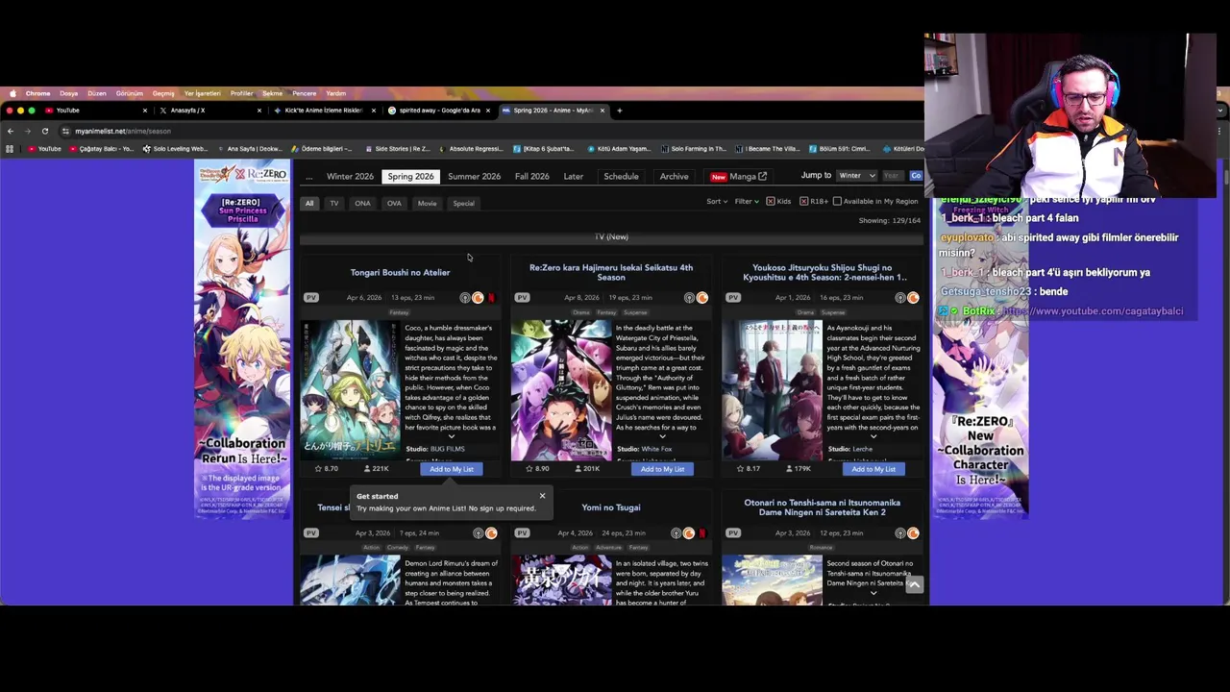Open the Apple menu
The width and height of the screenshot is (1230, 692).
coord(12,93)
